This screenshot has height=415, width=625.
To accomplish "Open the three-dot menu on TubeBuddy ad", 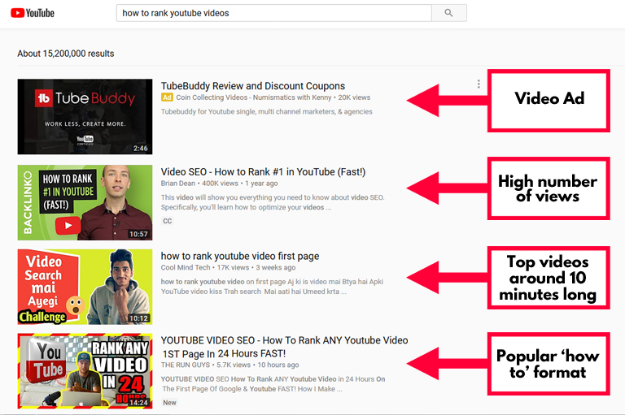I will tap(479, 84).
